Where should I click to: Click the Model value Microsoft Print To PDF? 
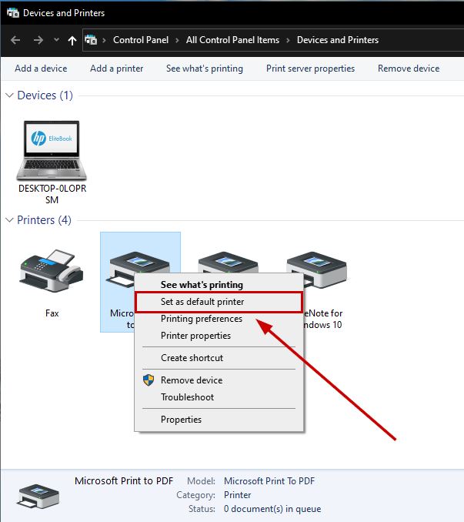(x=269, y=480)
